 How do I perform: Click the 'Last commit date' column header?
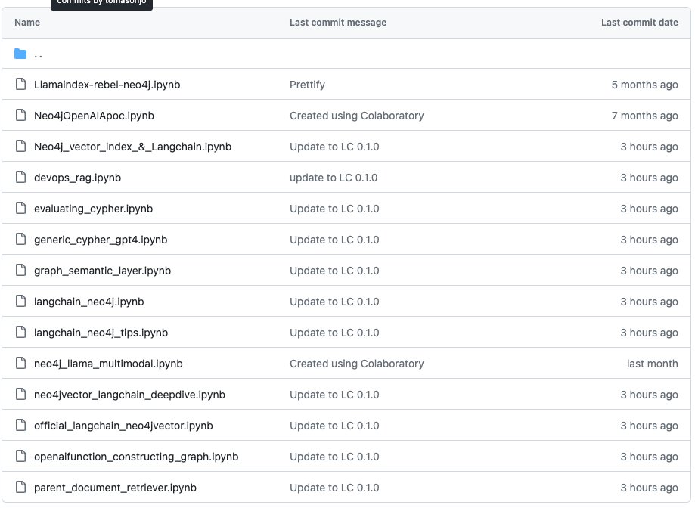[640, 22]
